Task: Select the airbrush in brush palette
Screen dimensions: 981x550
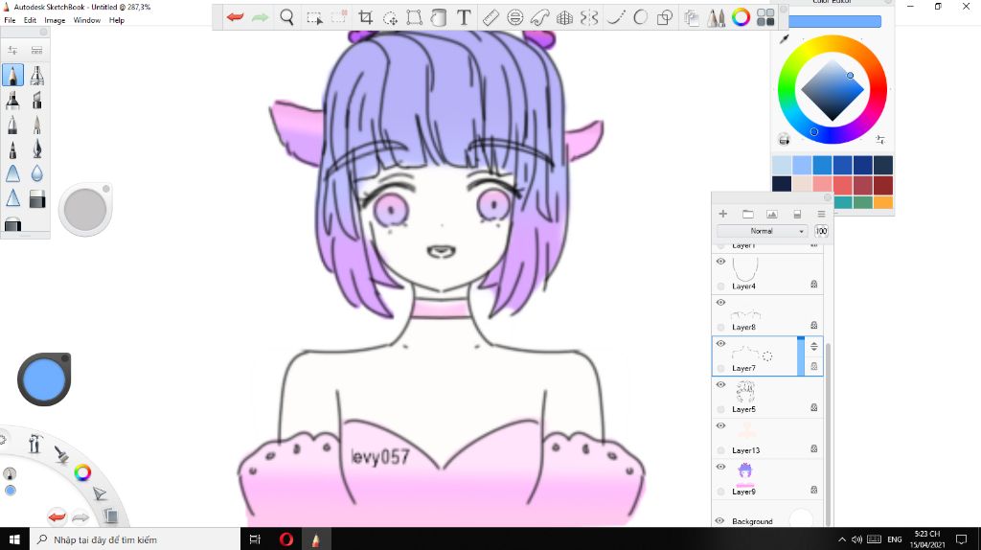Action: pyautogui.click(x=37, y=75)
